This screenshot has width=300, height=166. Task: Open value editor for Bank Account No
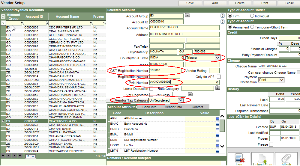217,124
